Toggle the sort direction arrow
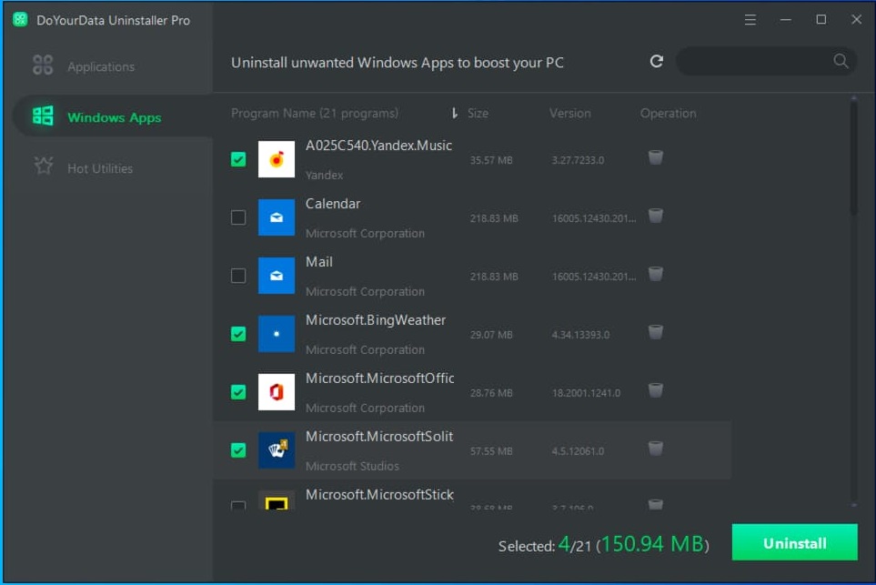876x585 pixels. coord(454,114)
